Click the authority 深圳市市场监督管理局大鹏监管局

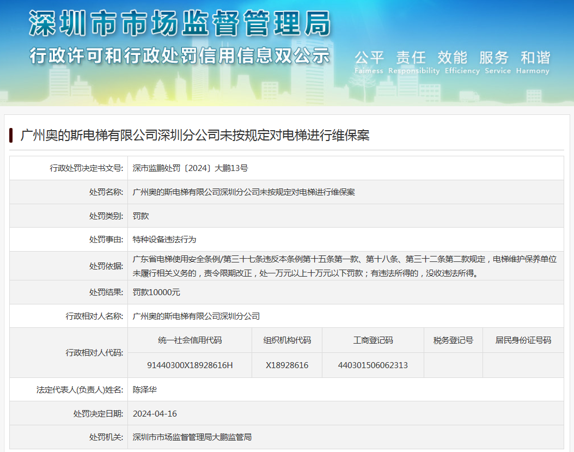(x=192, y=437)
